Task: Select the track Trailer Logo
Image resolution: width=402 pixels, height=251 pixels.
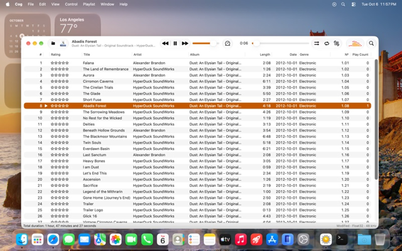Action: (93, 210)
